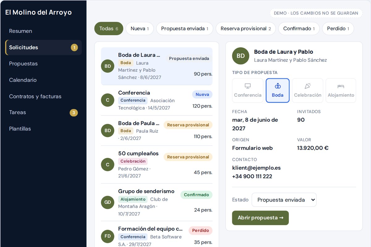Click the Reserva provisional badge on 50 cumpleaños
This screenshot has height=247, width=371.
pos(188,157)
